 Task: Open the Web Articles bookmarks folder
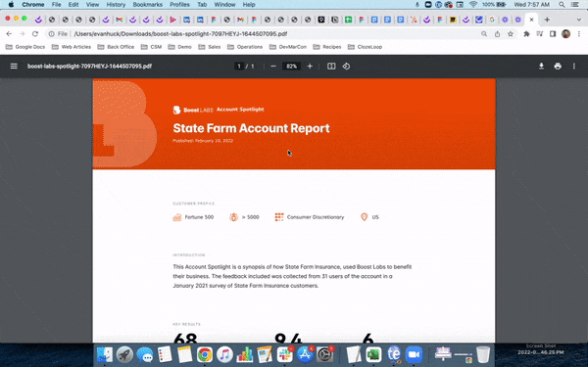(x=72, y=47)
